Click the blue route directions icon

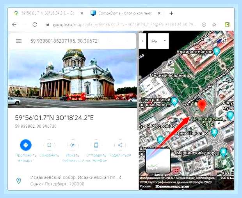[26, 145]
